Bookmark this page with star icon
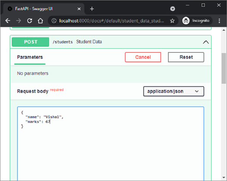The height and width of the screenshot is (181, 227). click(173, 21)
